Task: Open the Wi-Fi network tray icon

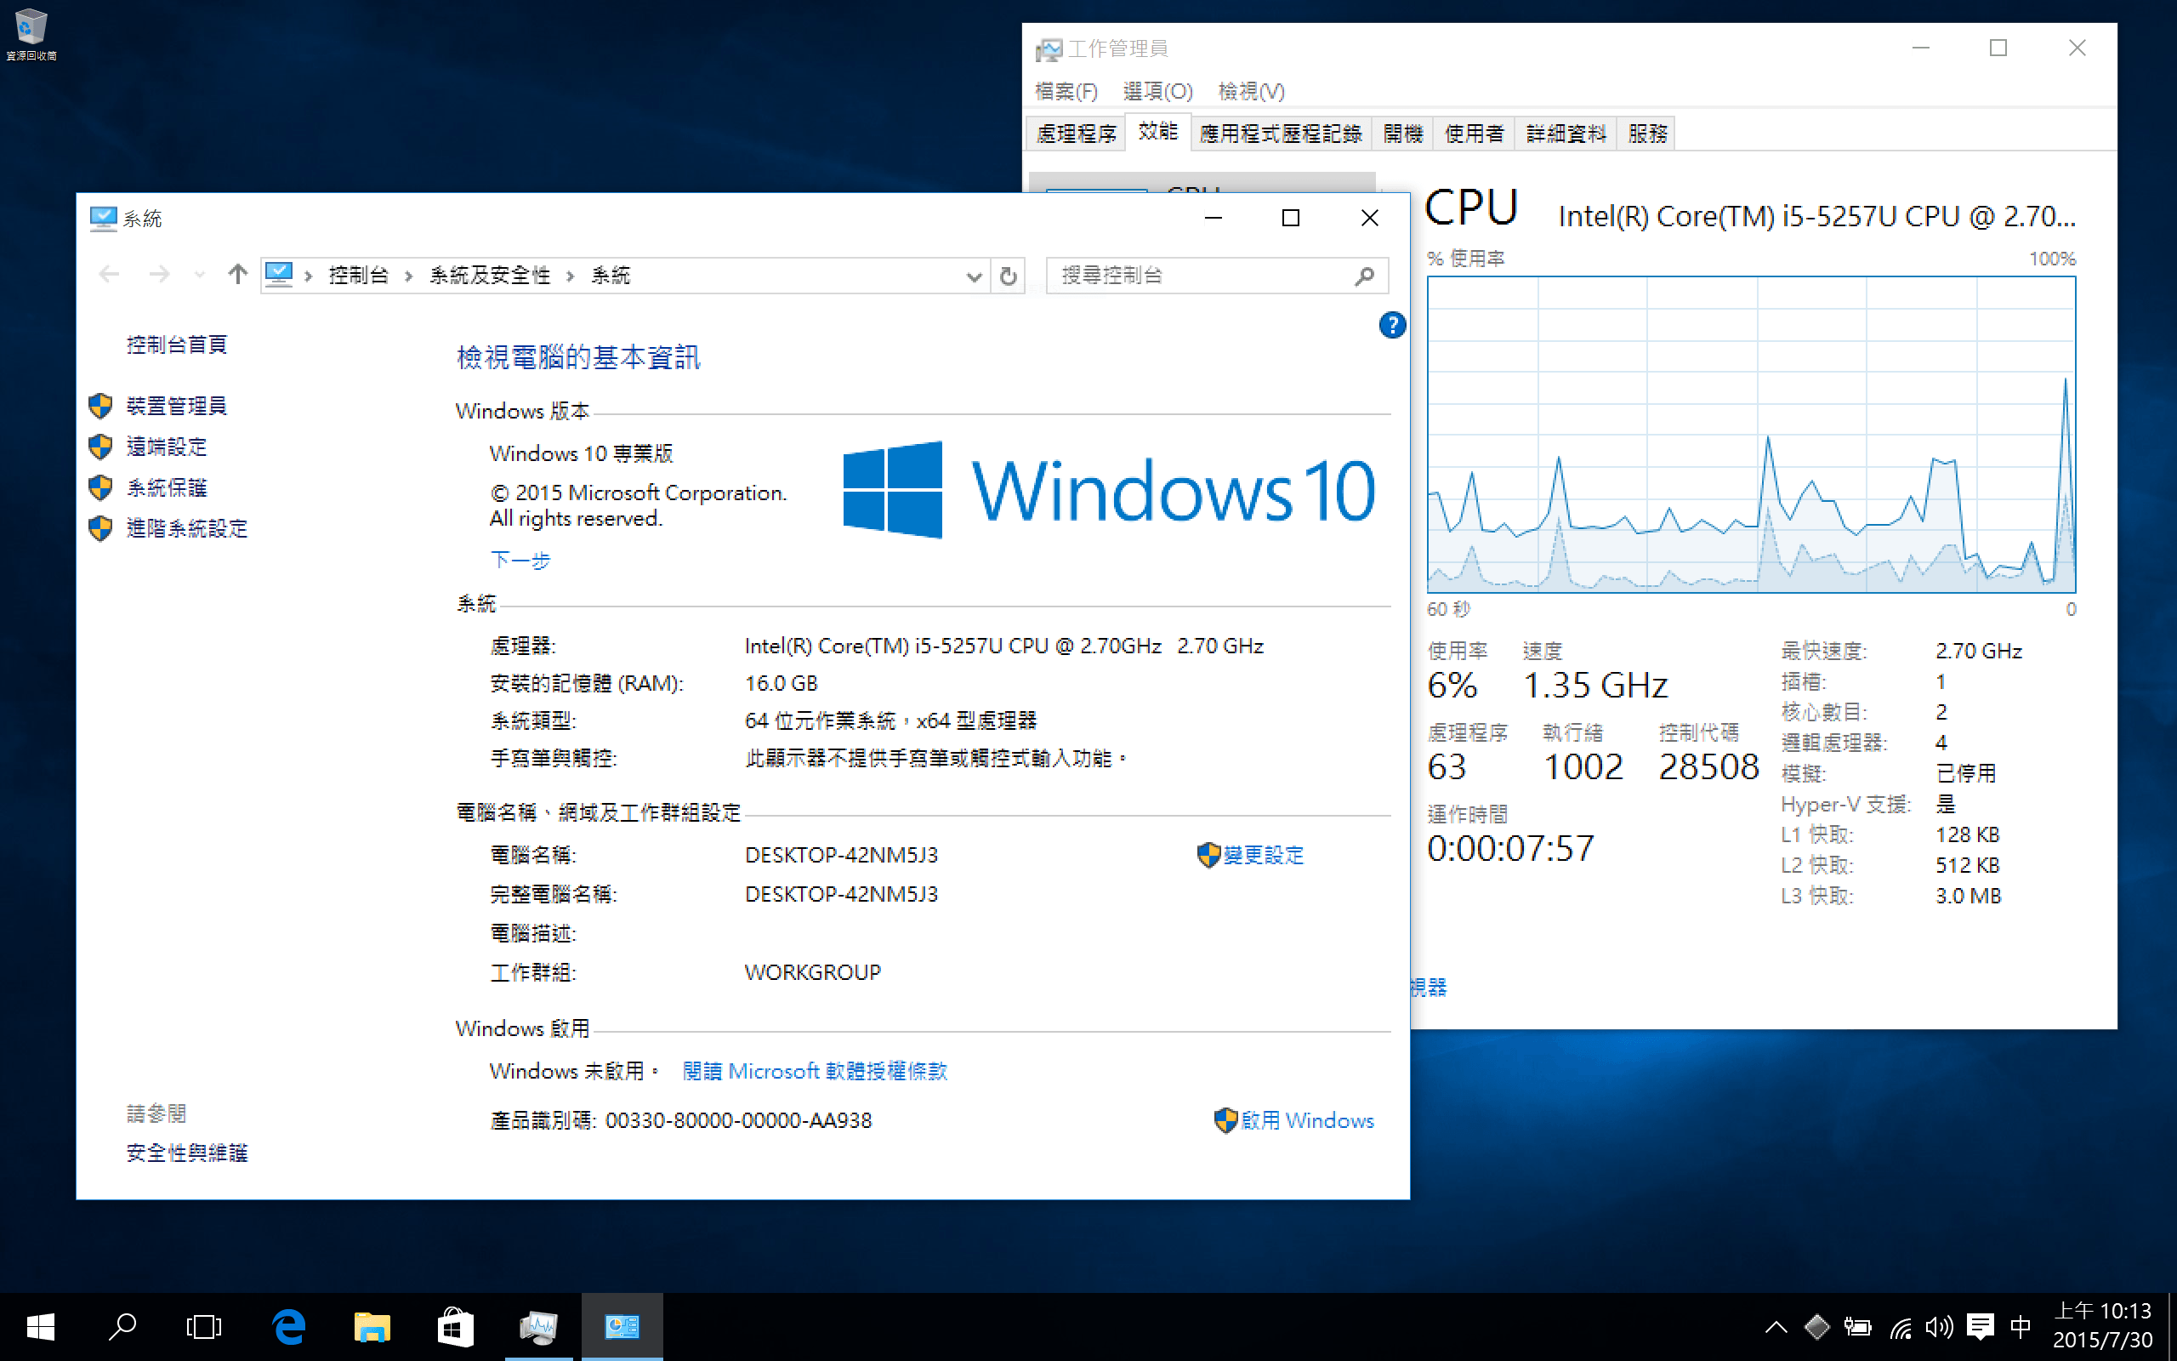Action: (x=1900, y=1327)
